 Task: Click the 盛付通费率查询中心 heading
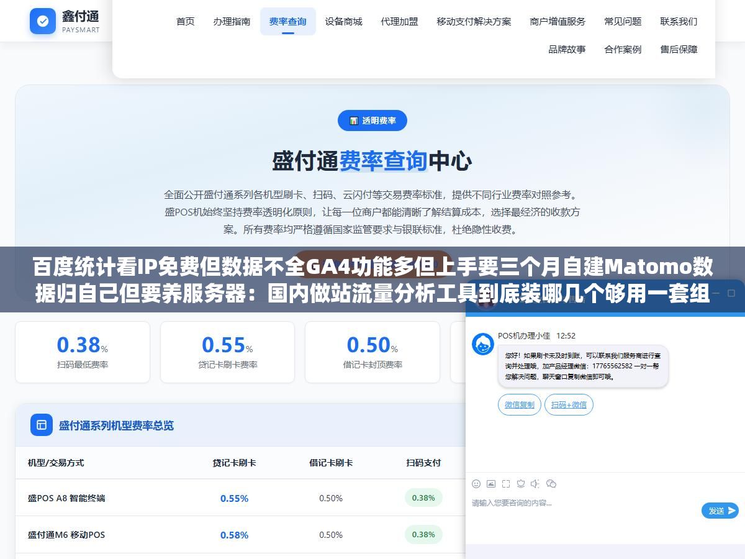point(372,161)
